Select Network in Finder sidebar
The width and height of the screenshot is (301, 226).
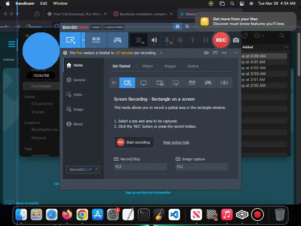(39, 138)
